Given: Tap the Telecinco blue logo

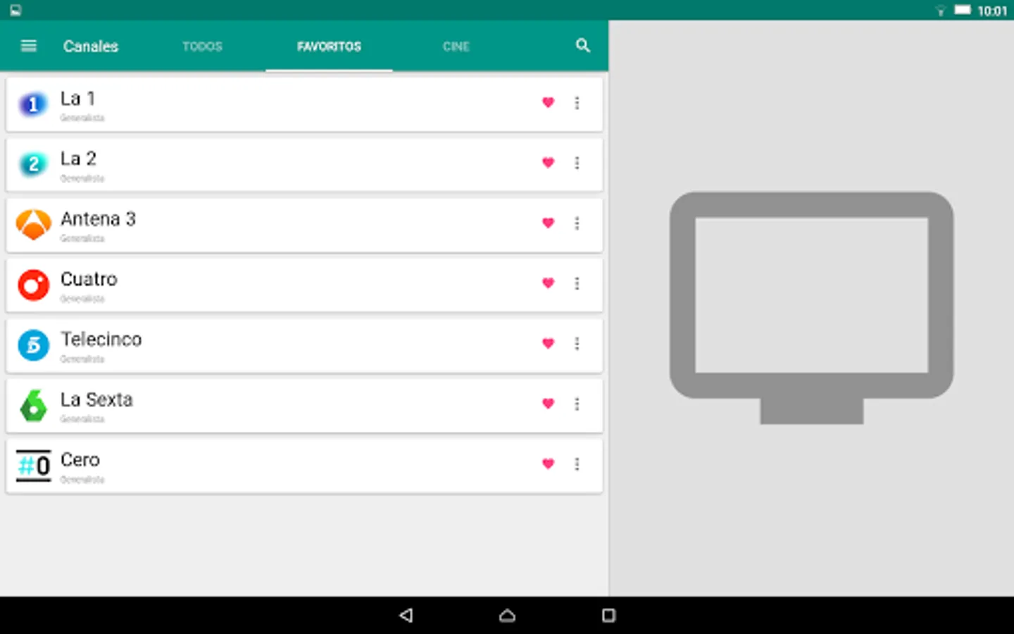Looking at the screenshot, I should point(33,345).
